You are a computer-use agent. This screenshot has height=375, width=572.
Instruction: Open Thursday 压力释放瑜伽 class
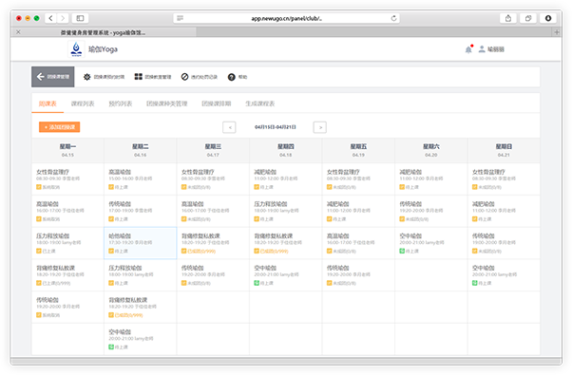tap(286, 211)
